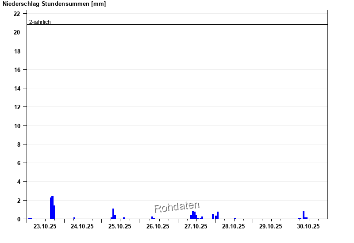Viewport: 354px width, 243px height.
Task: Click the y-axis value 4
Action: click(19, 182)
